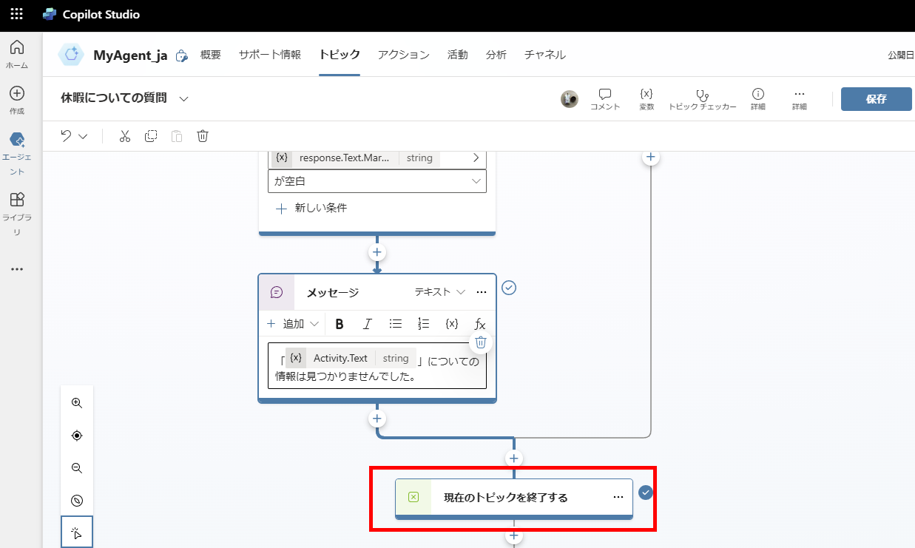
Task: Toggle bold formatting in the message editor
Action: point(340,323)
